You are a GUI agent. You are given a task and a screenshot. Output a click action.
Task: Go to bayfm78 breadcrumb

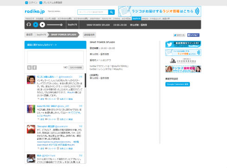click(x=41, y=35)
